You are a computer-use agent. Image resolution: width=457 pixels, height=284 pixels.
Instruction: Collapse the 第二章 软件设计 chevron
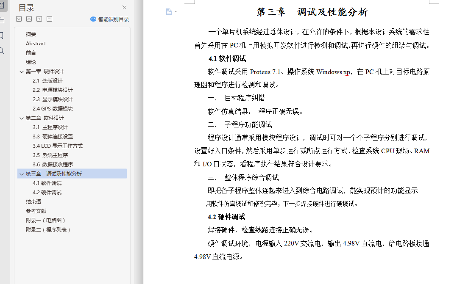22,118
